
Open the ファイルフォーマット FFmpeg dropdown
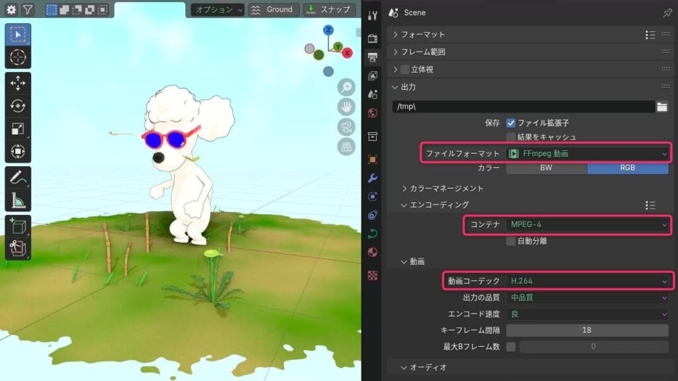(587, 153)
